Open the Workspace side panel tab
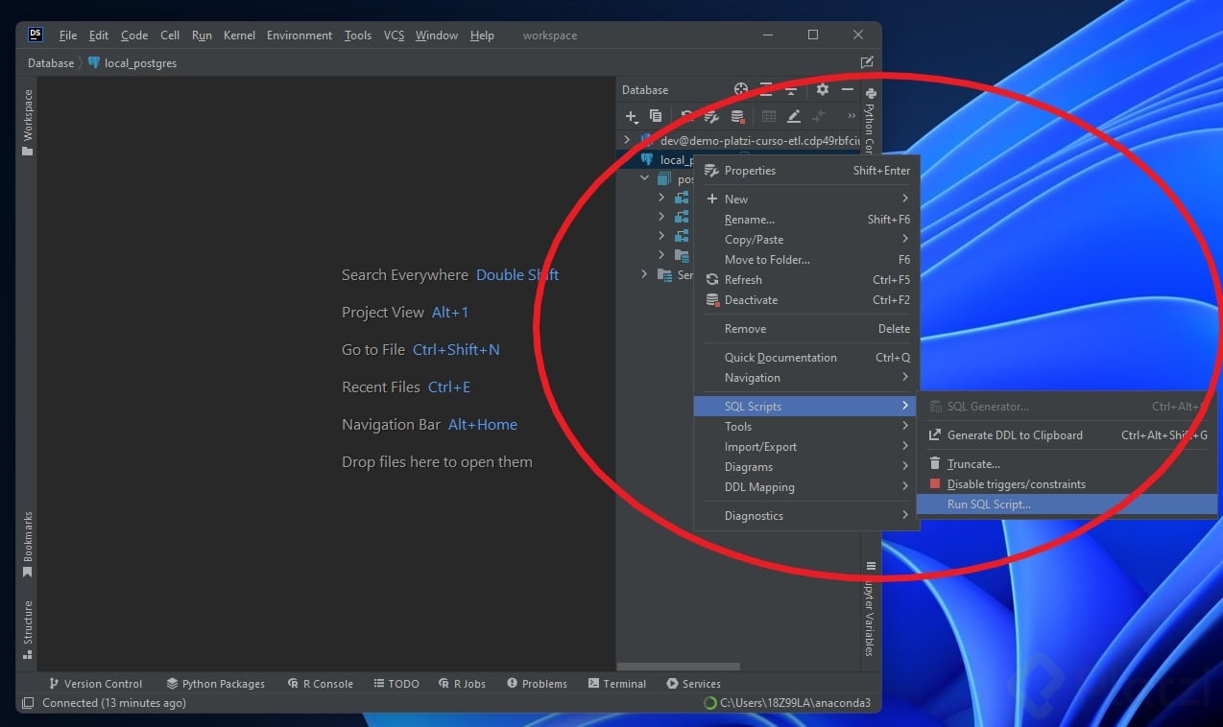Viewport: 1223px width, 727px height. click(x=27, y=122)
